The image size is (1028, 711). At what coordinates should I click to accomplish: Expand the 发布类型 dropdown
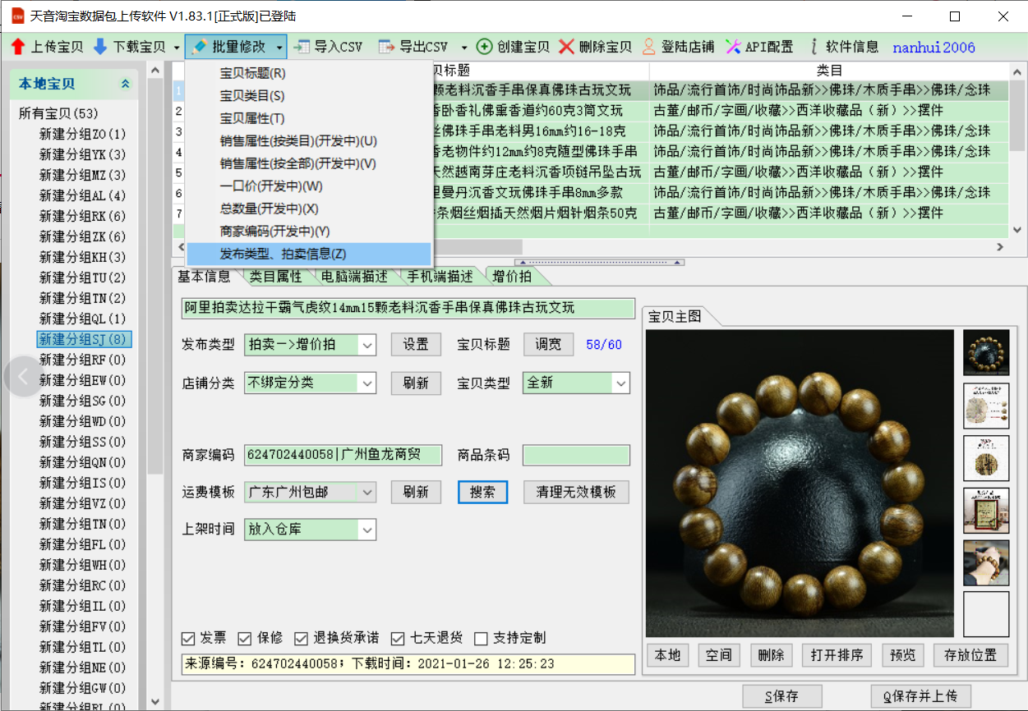click(367, 345)
